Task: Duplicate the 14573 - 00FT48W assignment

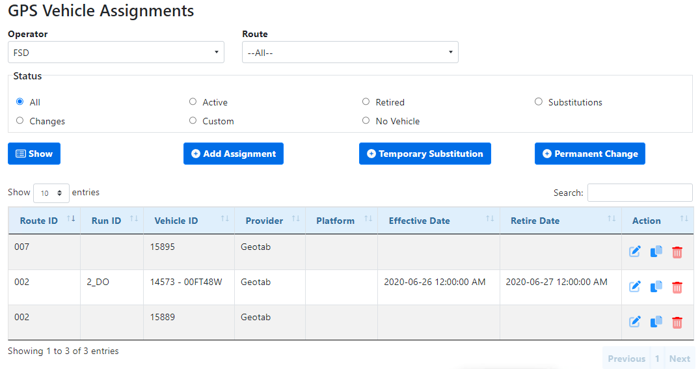Action: [656, 287]
